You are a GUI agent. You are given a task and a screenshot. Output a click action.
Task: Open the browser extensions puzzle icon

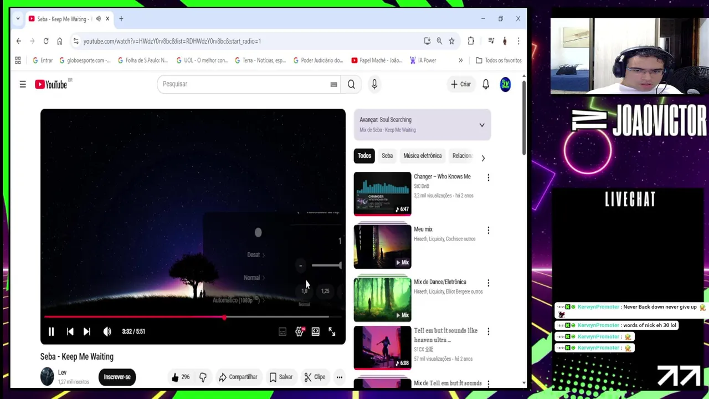click(x=471, y=41)
